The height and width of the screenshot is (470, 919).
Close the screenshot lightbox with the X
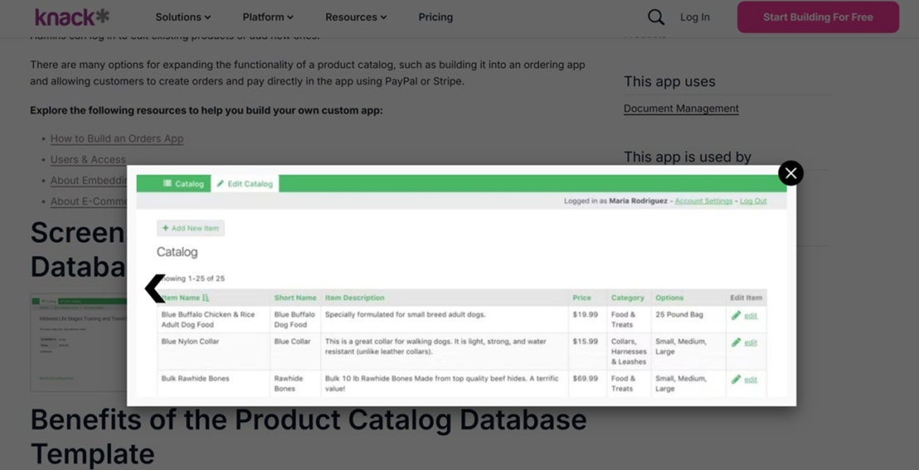(x=790, y=173)
